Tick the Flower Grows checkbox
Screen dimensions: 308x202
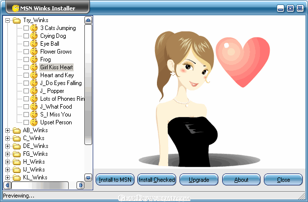pos(26,52)
